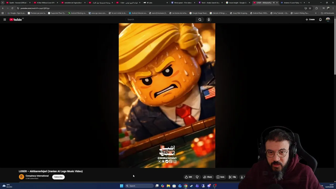Open the Windows Start menu

coord(122,186)
